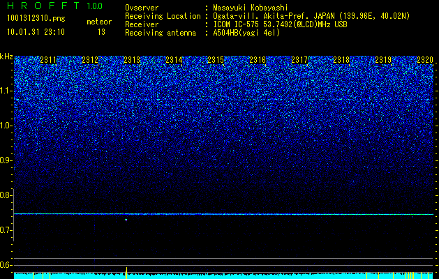
Task: Click the time marker 2320
Action: tap(425, 59)
